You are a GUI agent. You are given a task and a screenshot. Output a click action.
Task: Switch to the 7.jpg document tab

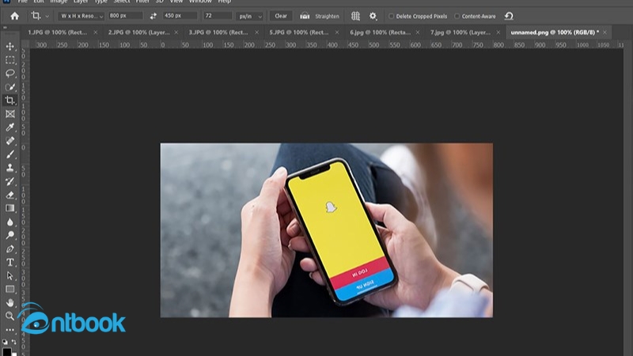coord(461,32)
